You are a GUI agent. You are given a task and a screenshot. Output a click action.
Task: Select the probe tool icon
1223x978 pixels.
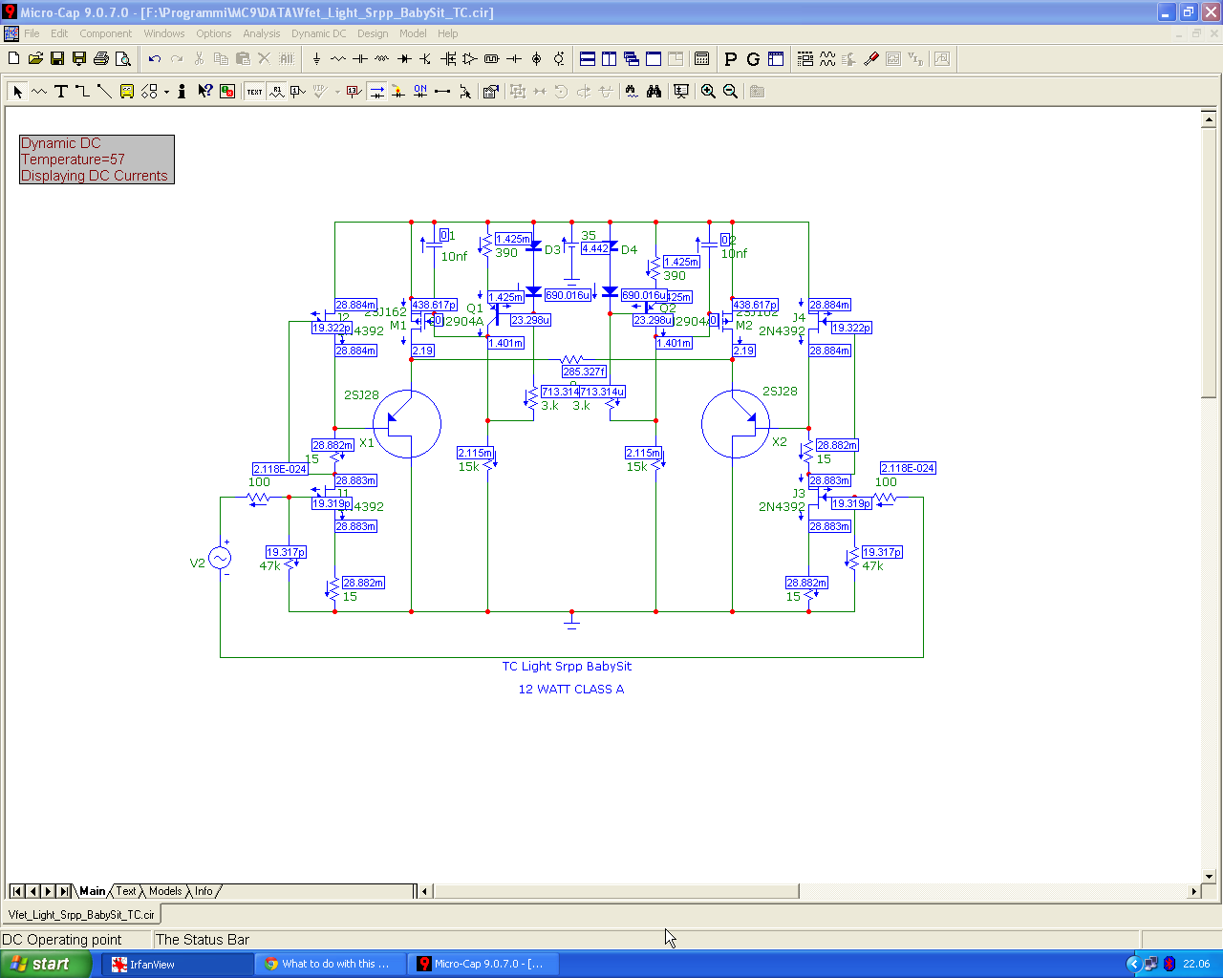871,59
